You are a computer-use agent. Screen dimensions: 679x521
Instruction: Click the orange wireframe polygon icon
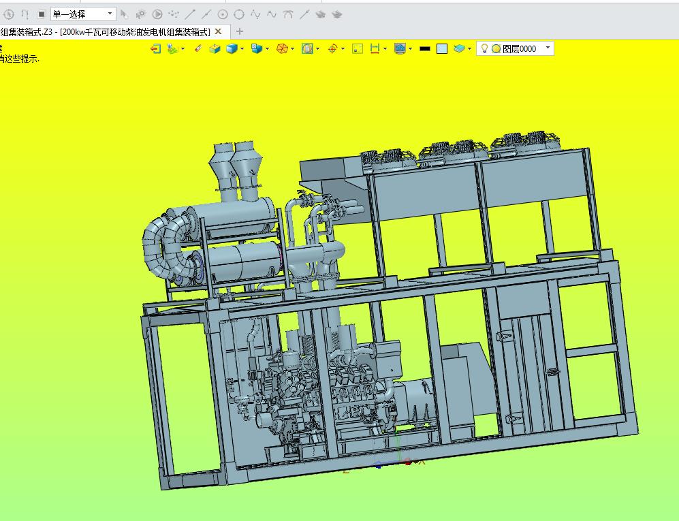[x=282, y=48]
